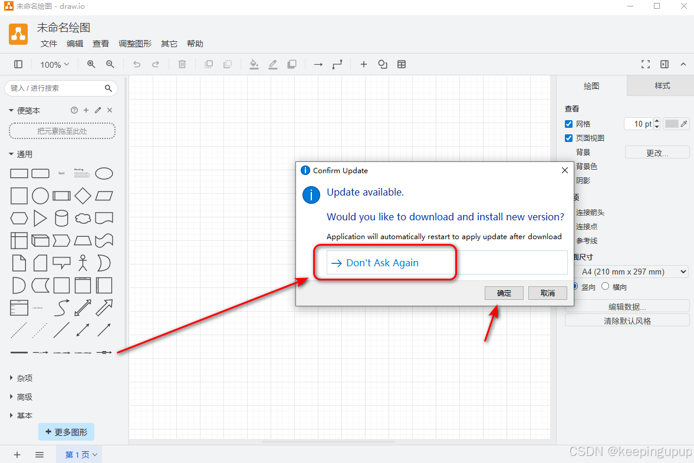Image resolution: width=694 pixels, height=463 pixels.
Task: Click the zoom in magnifier icon
Action: tap(91, 64)
